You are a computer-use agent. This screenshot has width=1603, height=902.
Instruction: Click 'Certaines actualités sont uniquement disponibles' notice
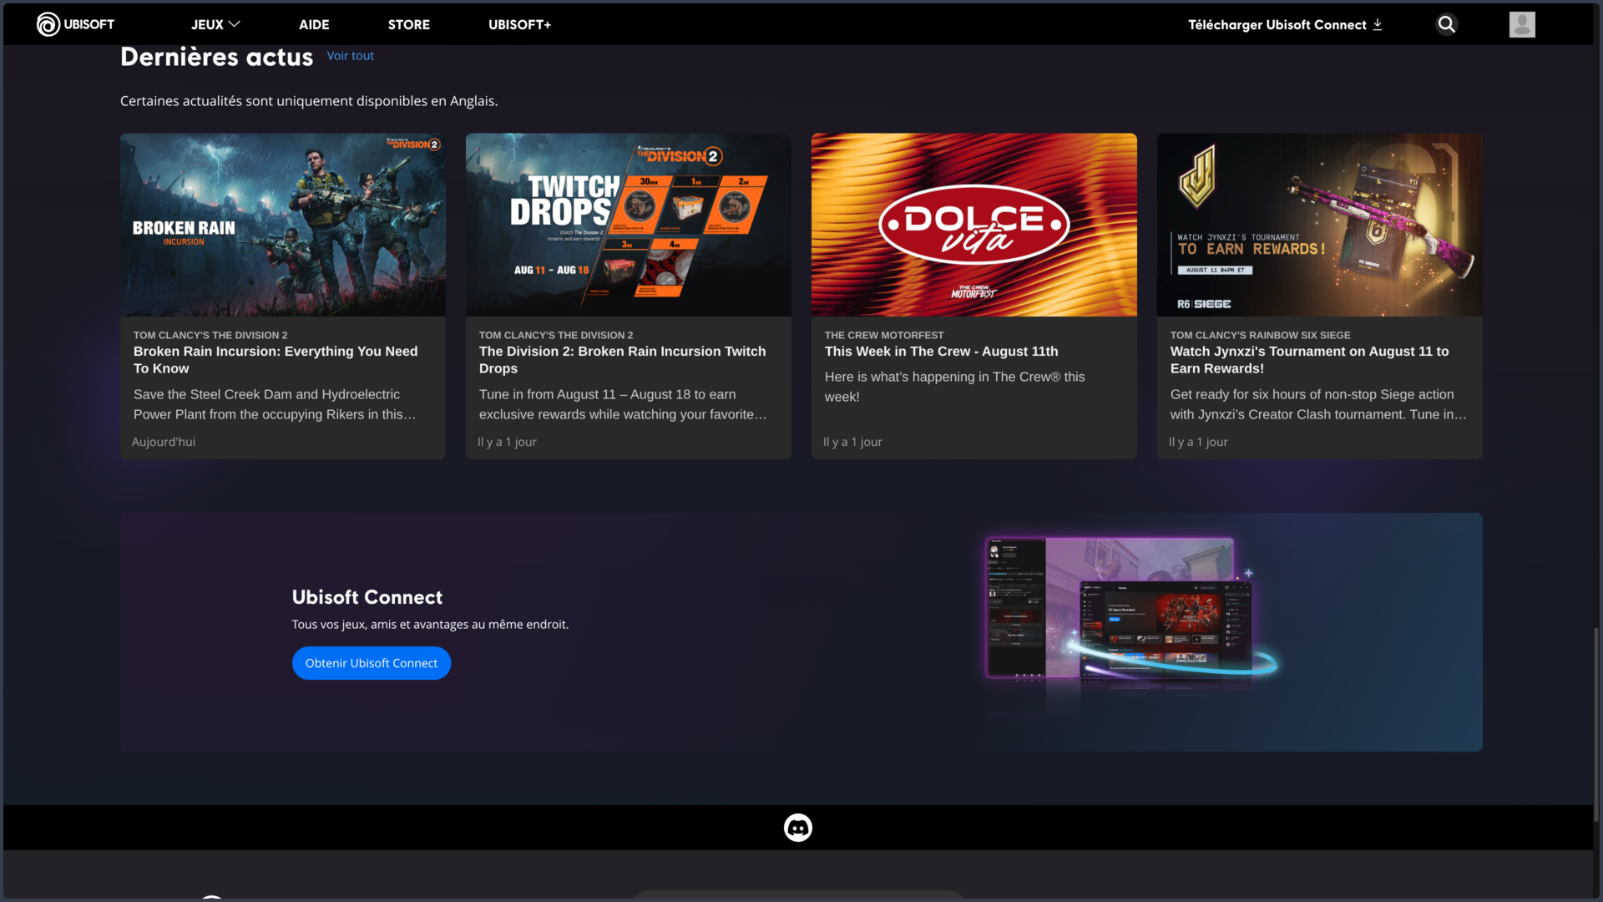309,101
